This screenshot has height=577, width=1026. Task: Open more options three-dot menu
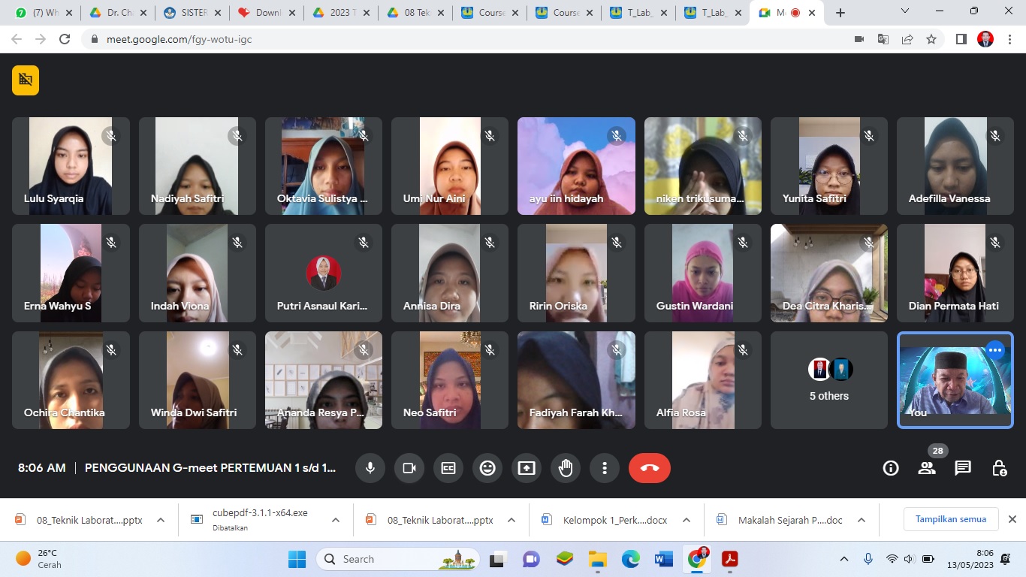[605, 468]
